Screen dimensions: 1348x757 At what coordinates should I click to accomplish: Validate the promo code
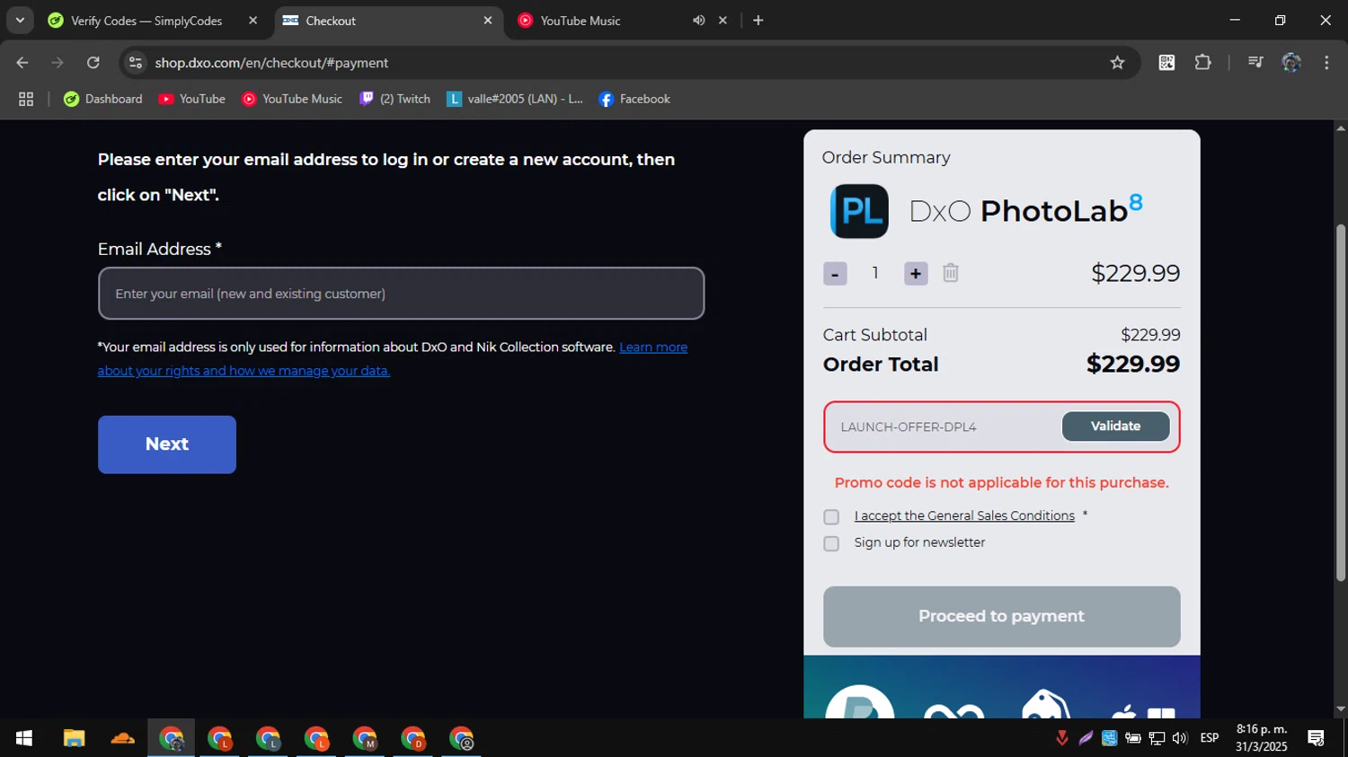pyautogui.click(x=1116, y=427)
